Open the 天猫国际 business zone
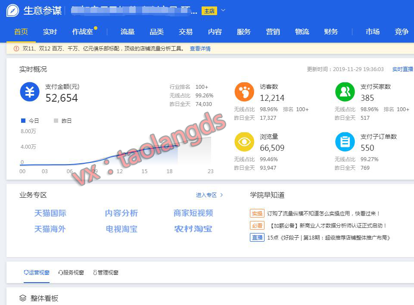The width and height of the screenshot is (414, 305). (50, 213)
